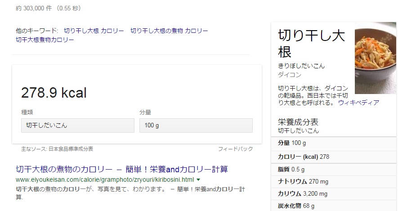Screen dimensions: 398x211
Task: Click the 切り干し大根 knowledge panel title
Action: [x=312, y=44]
